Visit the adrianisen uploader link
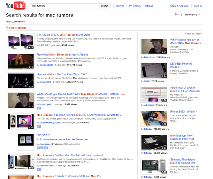 click(x=149, y=105)
